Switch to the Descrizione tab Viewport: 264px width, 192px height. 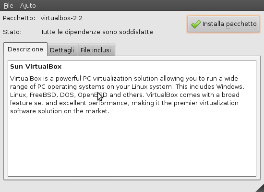pos(25,49)
